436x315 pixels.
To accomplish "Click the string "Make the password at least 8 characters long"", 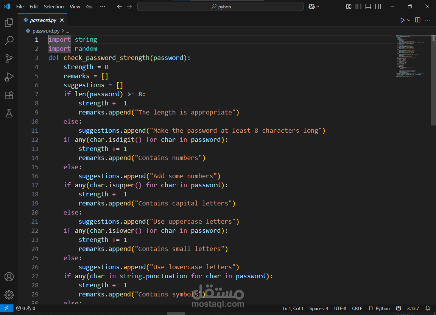I will [x=236, y=131].
